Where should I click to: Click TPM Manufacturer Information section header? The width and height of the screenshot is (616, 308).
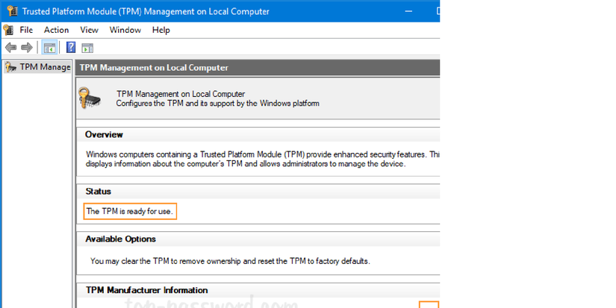(146, 290)
